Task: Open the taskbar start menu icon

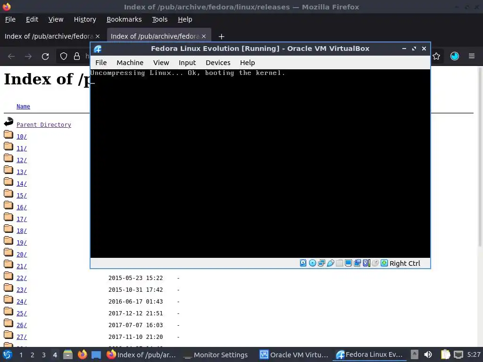Action: coord(8,355)
